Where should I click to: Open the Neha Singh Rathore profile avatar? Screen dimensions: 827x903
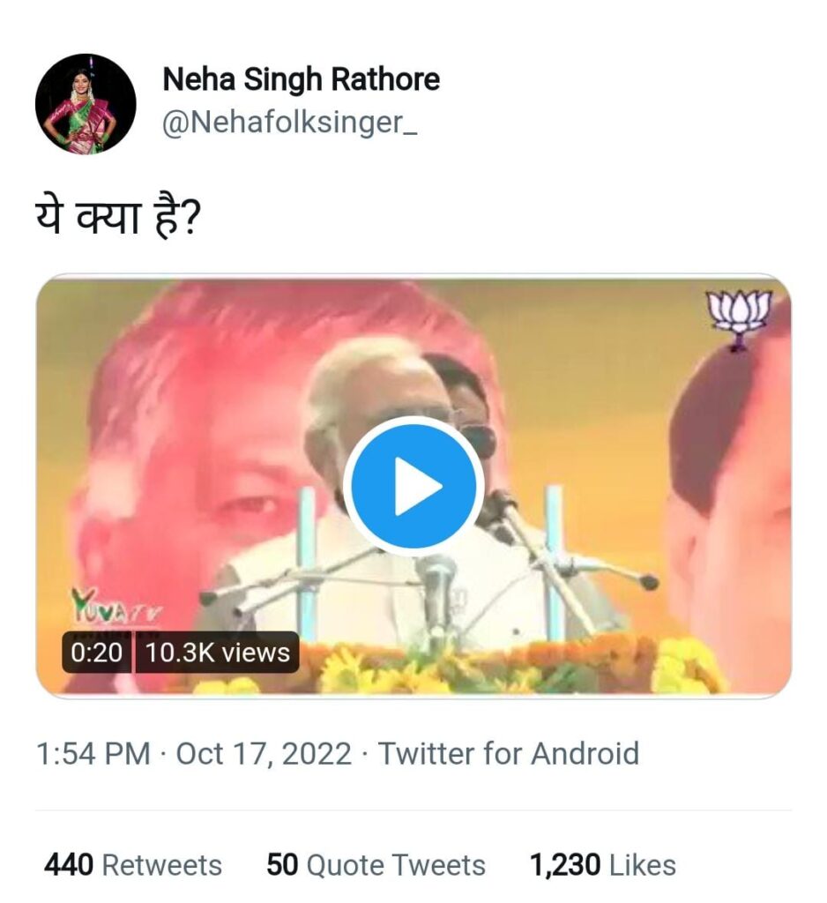pos(86,104)
